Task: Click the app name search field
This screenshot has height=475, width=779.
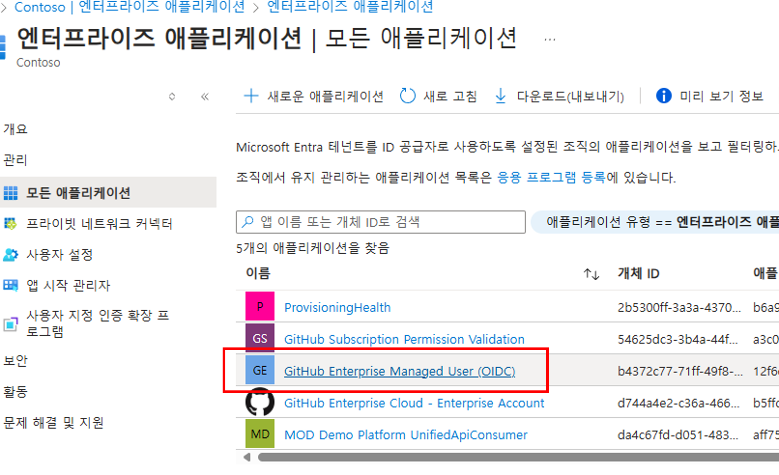Action: [381, 222]
